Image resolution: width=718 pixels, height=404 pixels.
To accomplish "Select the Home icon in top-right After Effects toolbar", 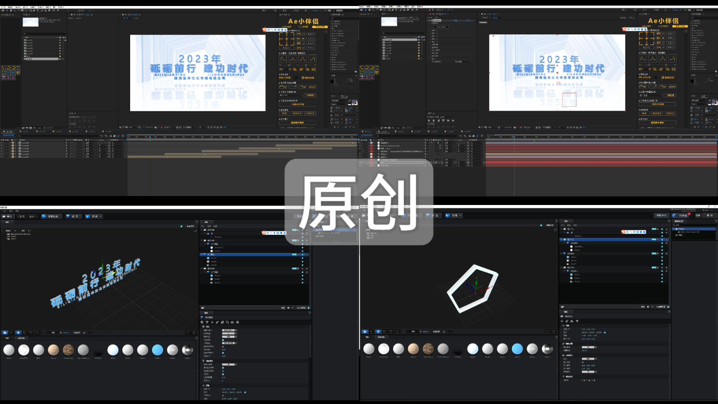I will [x=361, y=9].
